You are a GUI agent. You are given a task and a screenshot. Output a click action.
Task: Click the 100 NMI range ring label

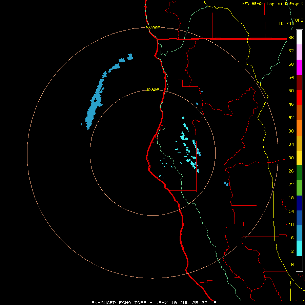tap(152, 27)
